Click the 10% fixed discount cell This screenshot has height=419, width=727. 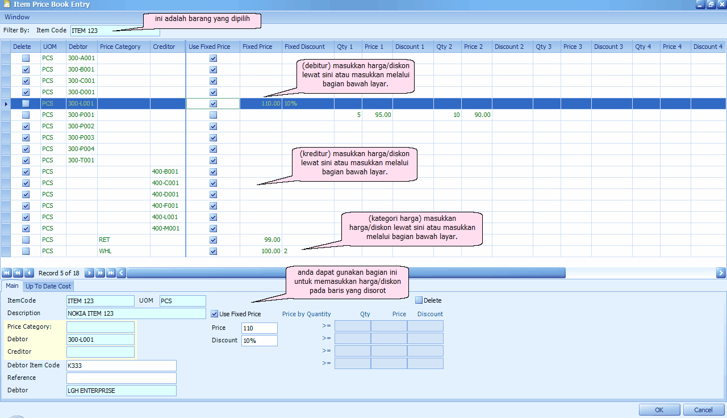pos(308,103)
